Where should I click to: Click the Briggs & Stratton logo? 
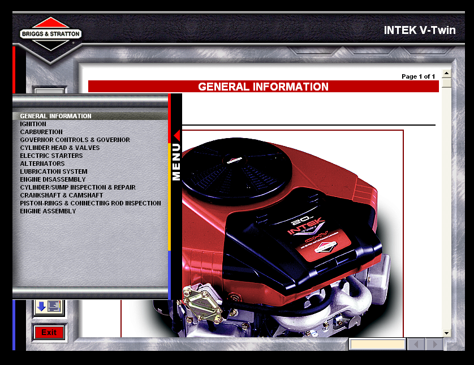tap(50, 34)
